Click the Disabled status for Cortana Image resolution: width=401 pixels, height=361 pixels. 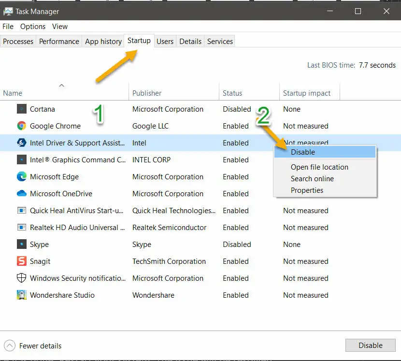[x=237, y=109]
